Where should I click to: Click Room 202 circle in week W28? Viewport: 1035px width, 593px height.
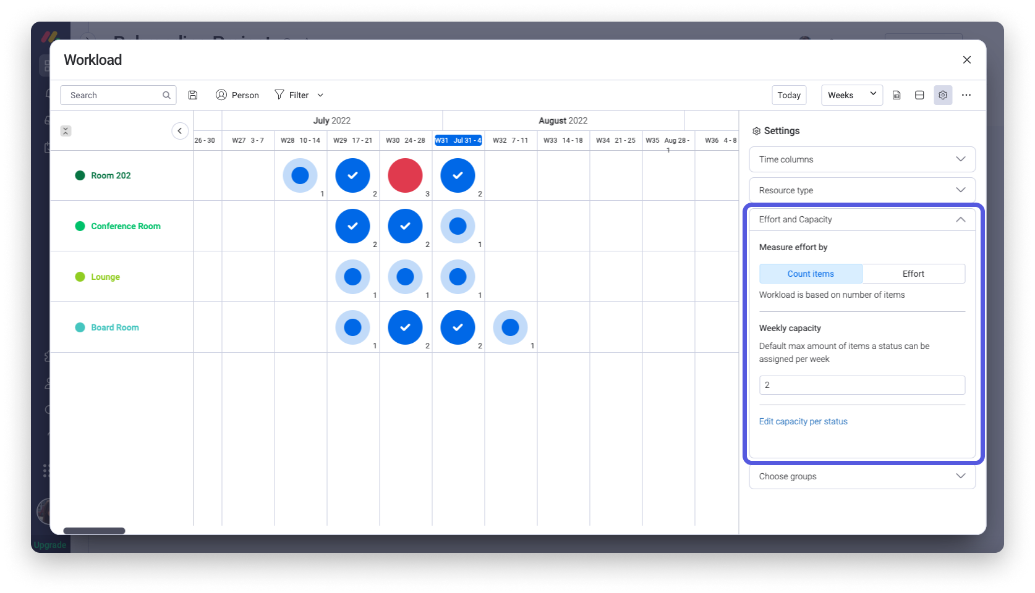[300, 175]
